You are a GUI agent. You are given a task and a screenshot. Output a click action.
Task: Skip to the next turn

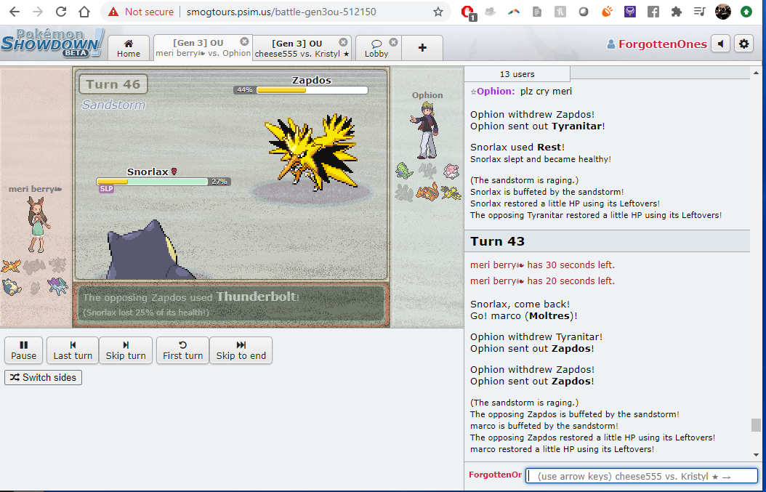126,350
